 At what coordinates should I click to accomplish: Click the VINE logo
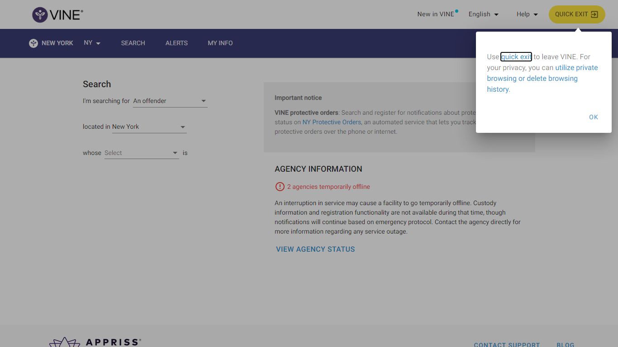(x=57, y=14)
